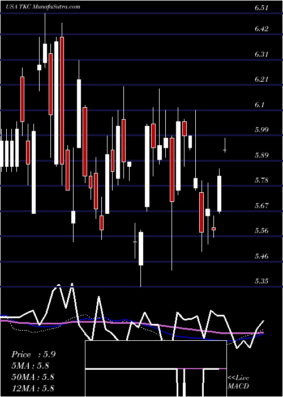The width and height of the screenshot is (283, 397).
Task: Click the 5.35 price axis label
Action: coord(261,281)
